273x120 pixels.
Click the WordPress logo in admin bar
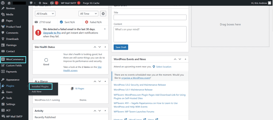point(3,3)
